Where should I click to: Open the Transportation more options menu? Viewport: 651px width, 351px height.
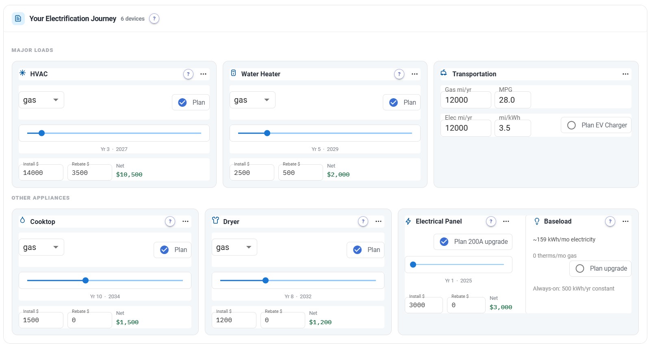click(x=625, y=74)
